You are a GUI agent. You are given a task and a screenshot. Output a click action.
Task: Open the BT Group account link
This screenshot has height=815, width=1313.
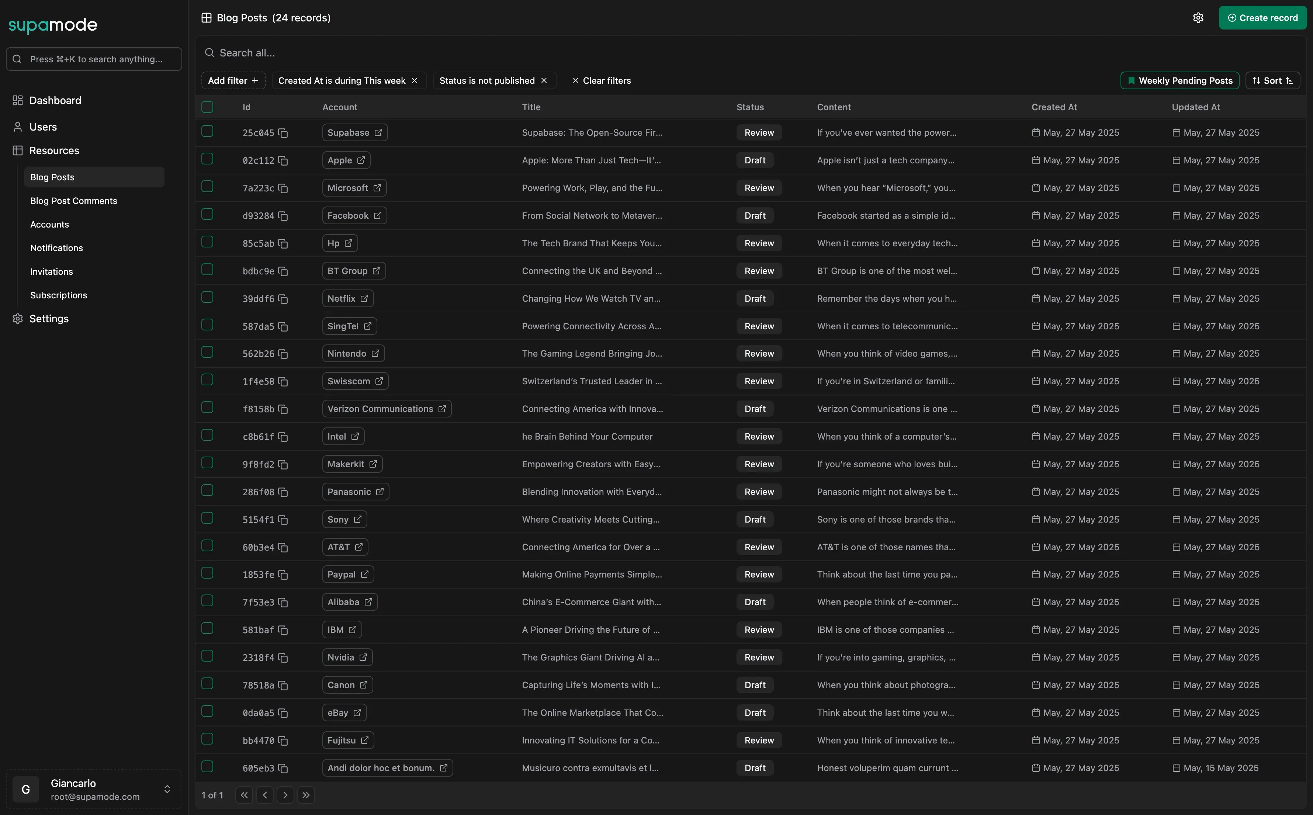click(354, 271)
